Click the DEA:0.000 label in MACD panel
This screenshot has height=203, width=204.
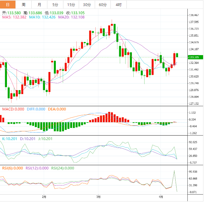pos(57,109)
